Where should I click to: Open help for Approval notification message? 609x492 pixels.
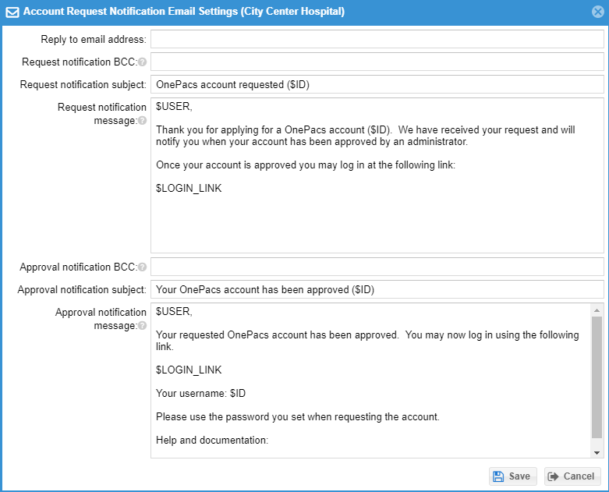point(143,326)
